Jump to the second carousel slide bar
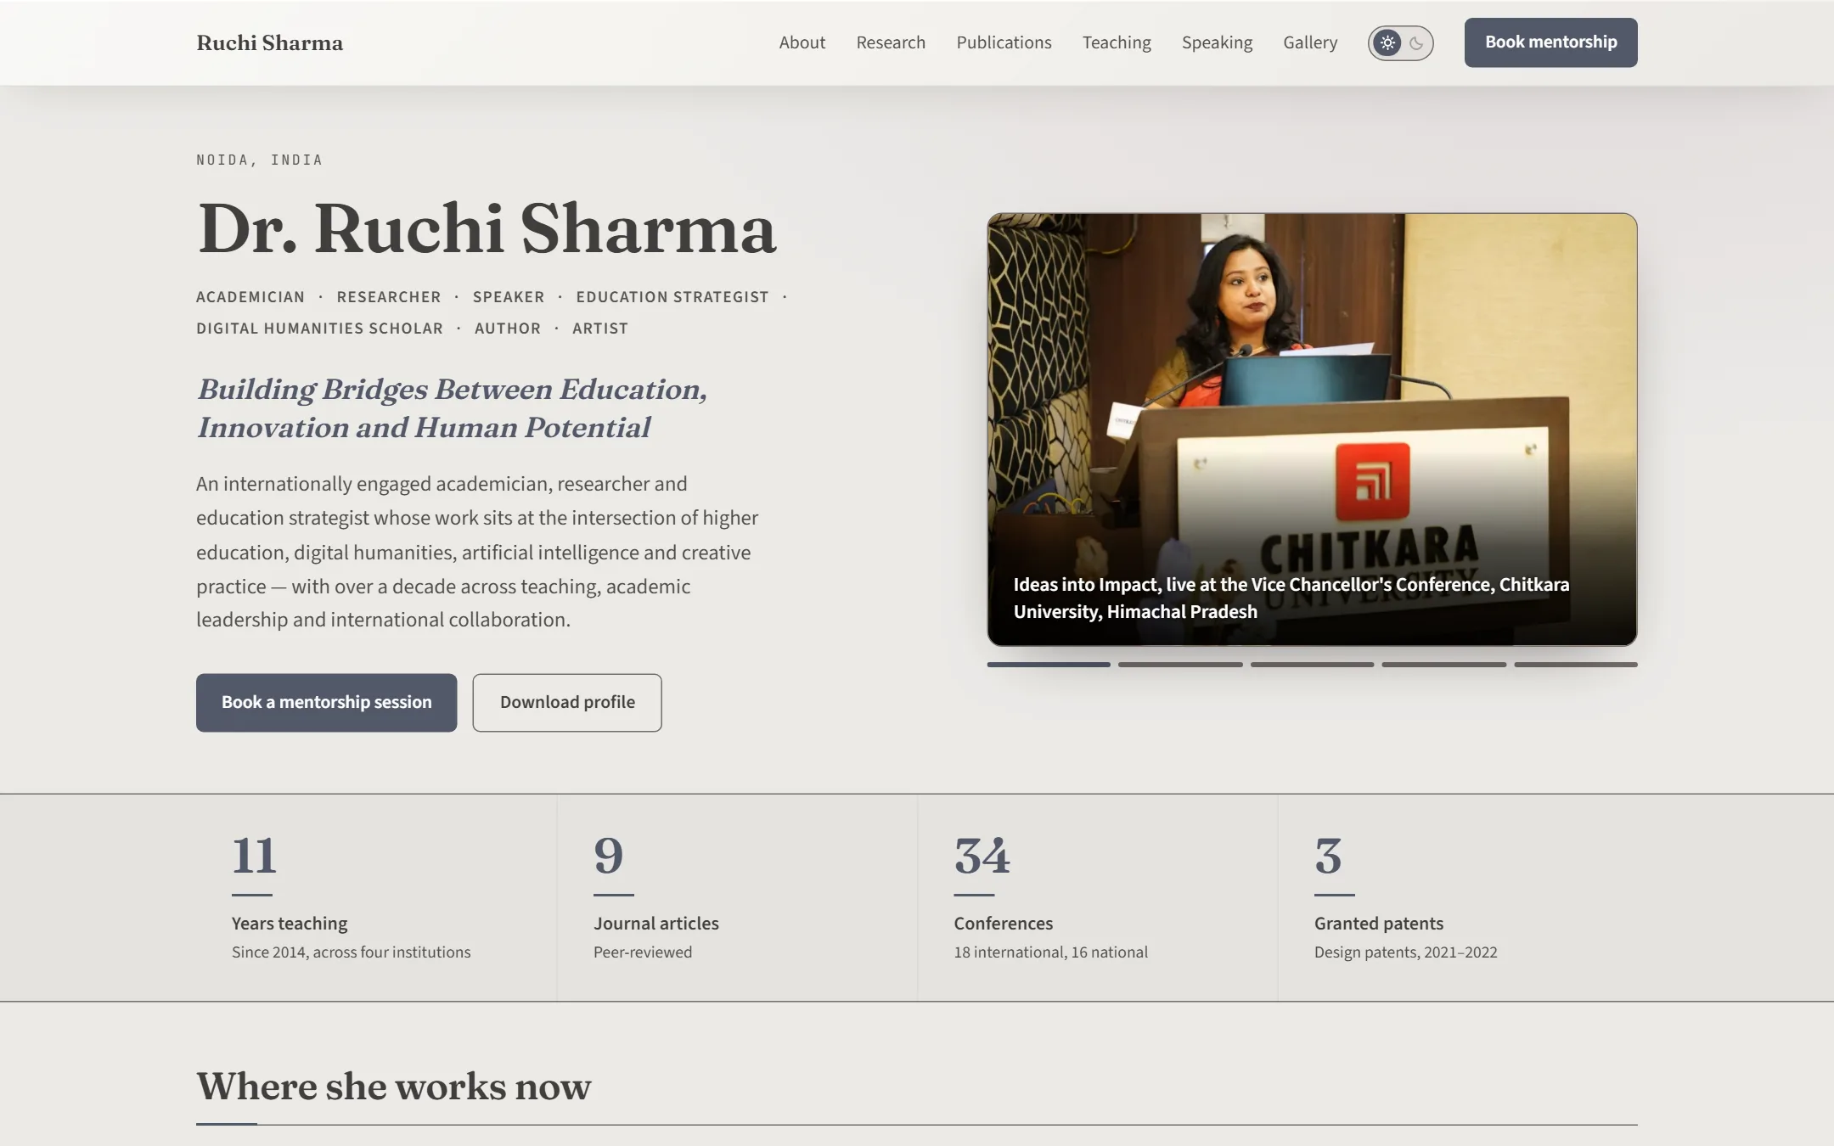 [1180, 665]
